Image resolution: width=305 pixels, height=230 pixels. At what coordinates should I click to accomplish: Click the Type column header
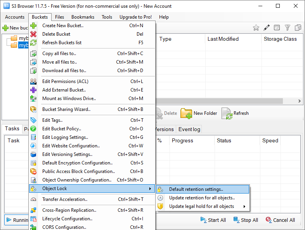pos(180,39)
